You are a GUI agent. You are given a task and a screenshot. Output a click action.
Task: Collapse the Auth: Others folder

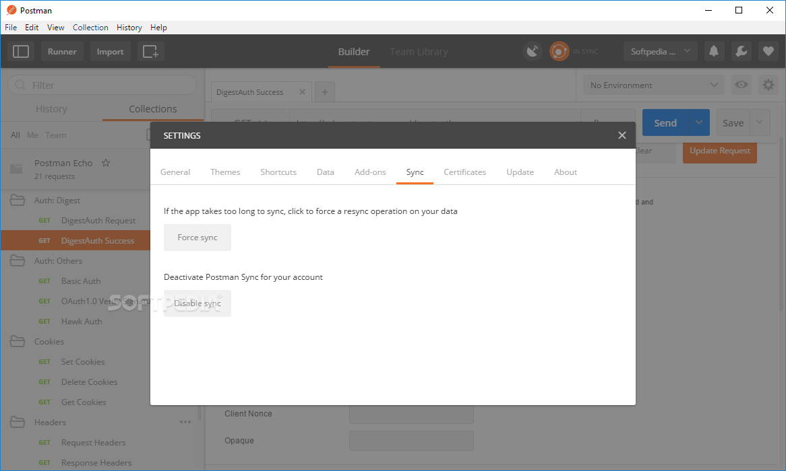click(x=18, y=261)
